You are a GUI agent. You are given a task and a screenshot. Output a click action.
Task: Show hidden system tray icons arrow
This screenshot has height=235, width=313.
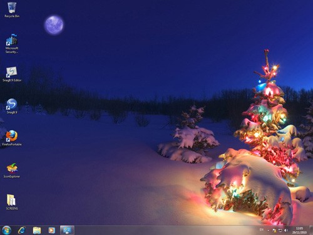click(269, 231)
